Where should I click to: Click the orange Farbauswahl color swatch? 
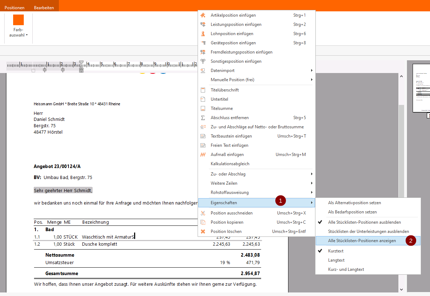coord(18,20)
